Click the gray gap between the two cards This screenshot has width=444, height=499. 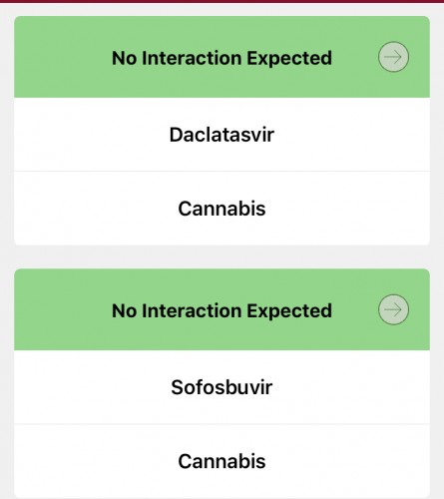pyautogui.click(x=222, y=256)
